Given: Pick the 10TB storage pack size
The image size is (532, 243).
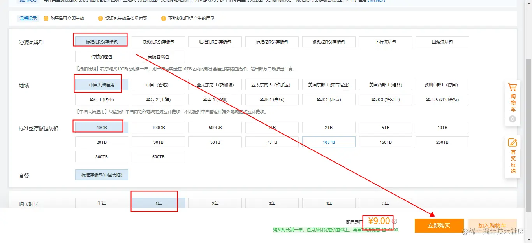Looking at the screenshot, I should (x=442, y=128).
